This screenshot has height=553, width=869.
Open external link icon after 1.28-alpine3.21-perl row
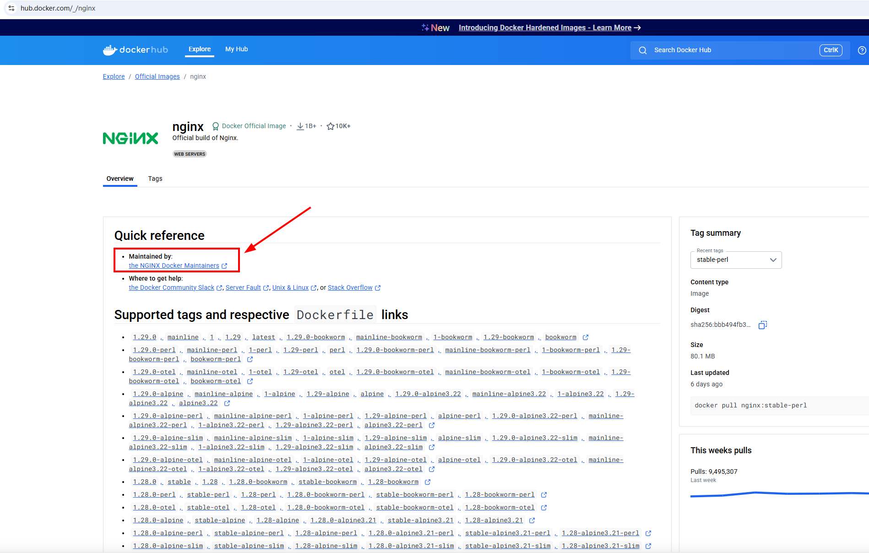pos(648,533)
